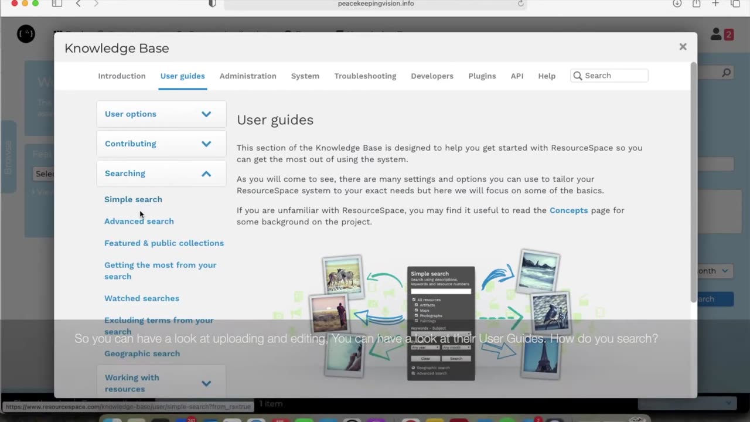The image size is (750, 422).
Task: Click the background page search magnifier
Action: point(727,73)
